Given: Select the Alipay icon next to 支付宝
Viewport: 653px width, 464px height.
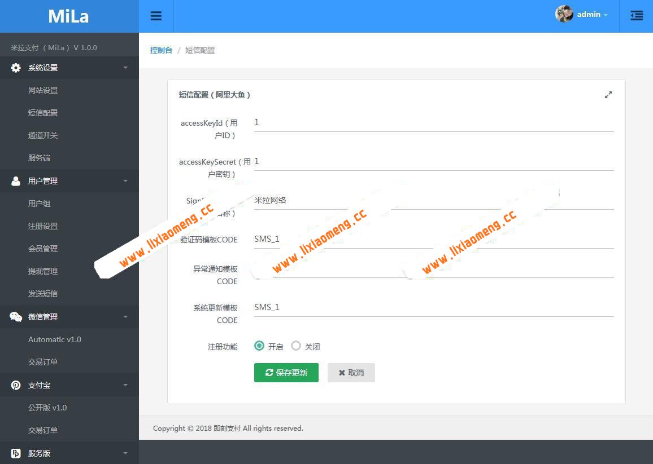Looking at the screenshot, I should pos(14,385).
